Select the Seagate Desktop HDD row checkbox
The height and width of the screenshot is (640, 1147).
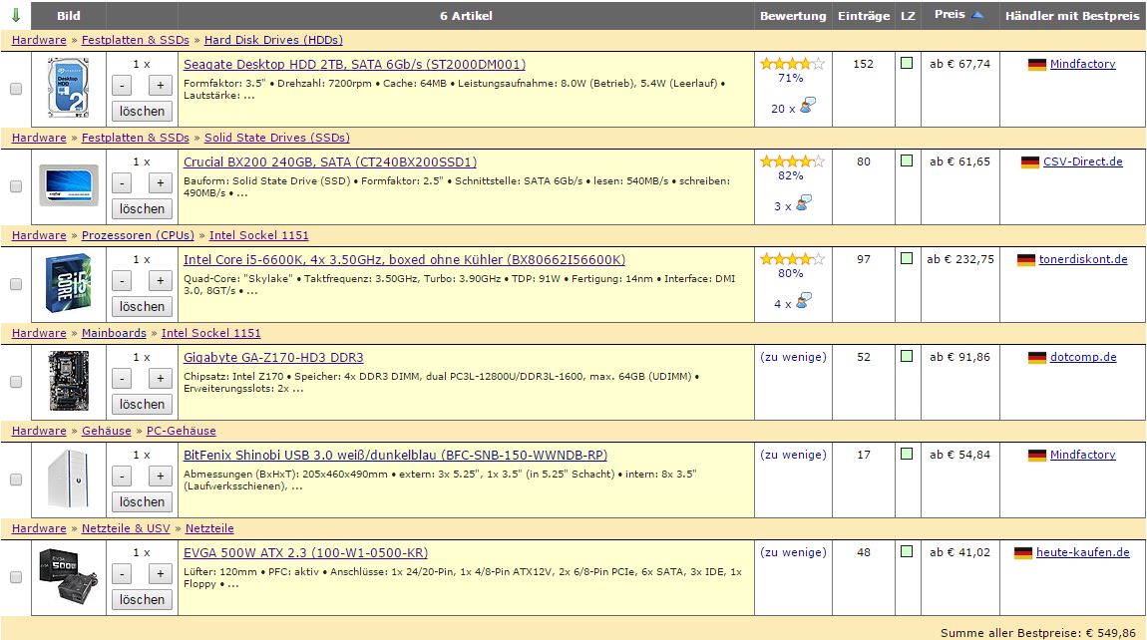point(15,89)
